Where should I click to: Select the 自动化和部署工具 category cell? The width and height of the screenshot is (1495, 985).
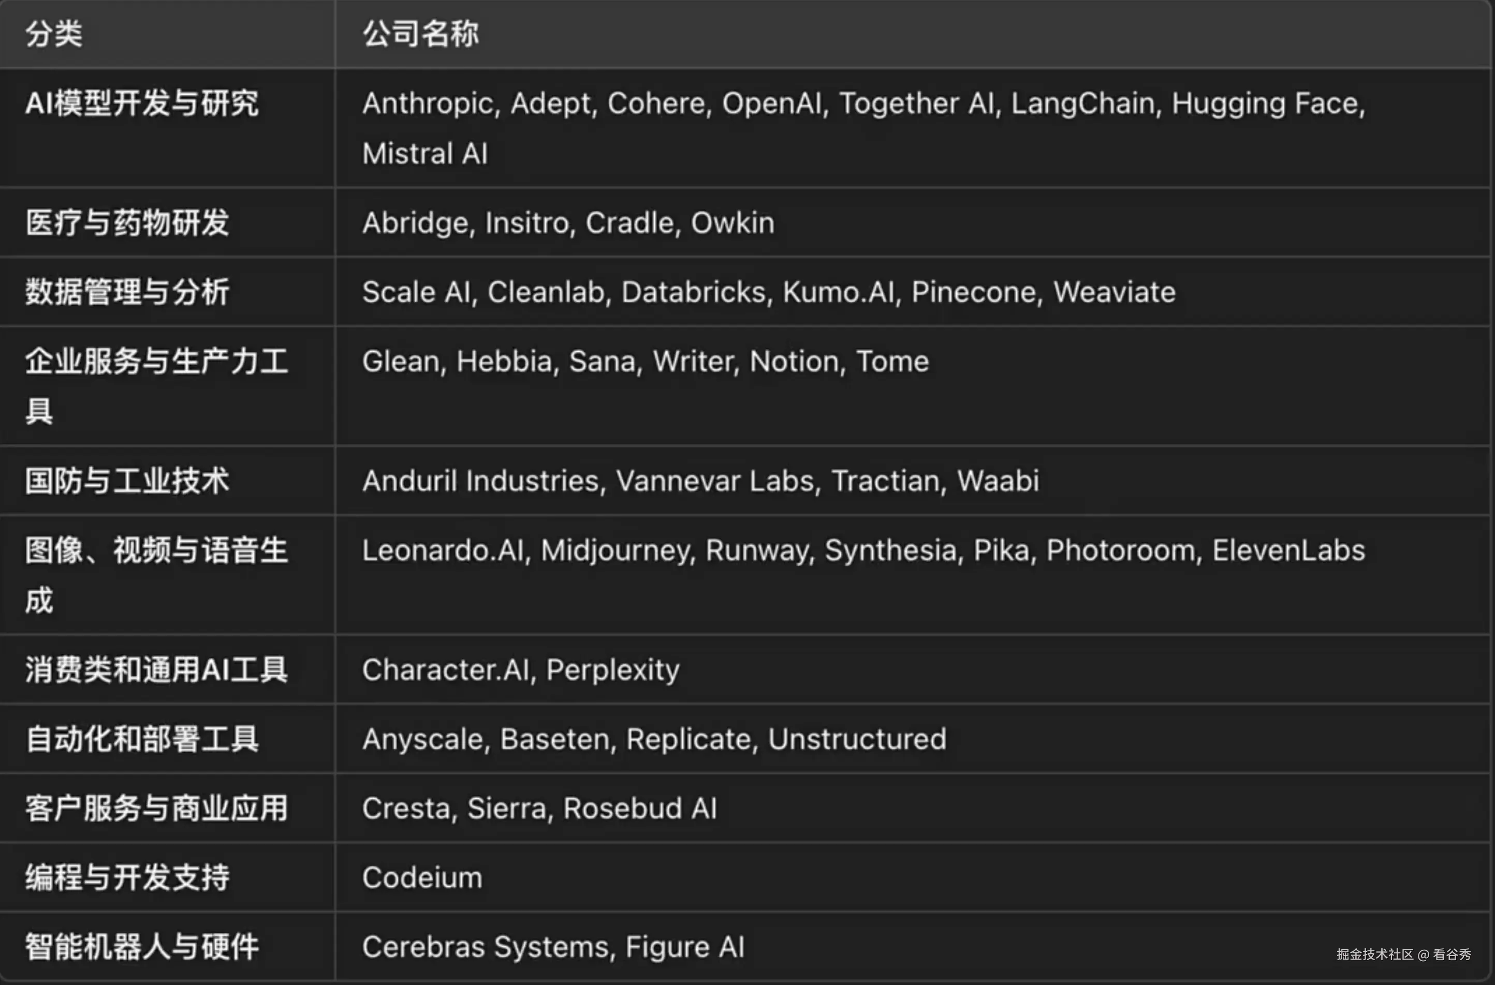pyautogui.click(x=167, y=739)
